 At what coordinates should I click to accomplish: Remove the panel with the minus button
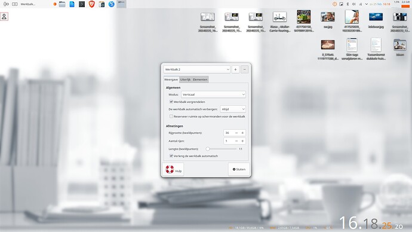[x=244, y=69]
